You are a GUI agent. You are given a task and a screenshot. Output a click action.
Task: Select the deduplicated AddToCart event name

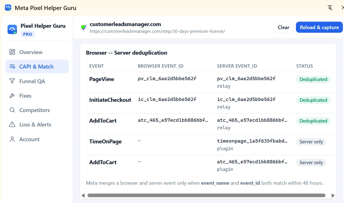tap(103, 121)
